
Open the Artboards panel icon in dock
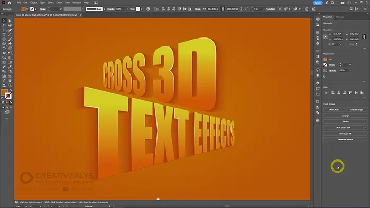[318, 94]
